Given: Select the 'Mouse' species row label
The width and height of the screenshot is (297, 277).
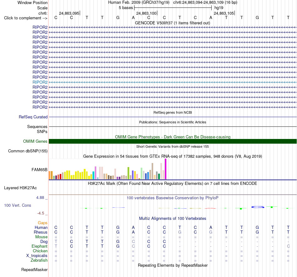Looking at the screenshot, I should click(x=41, y=237).
